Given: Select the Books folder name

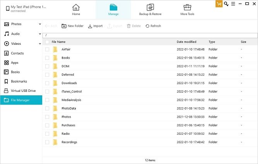Looking at the screenshot, I should [x=66, y=58].
